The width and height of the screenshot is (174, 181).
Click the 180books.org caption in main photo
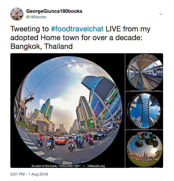coord(96,166)
